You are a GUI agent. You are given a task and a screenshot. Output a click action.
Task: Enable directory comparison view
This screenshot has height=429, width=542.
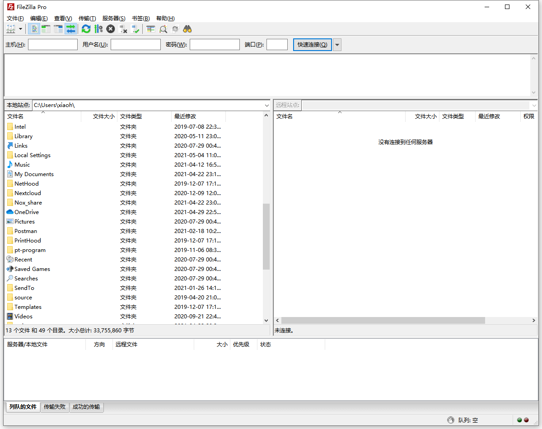[x=163, y=28]
